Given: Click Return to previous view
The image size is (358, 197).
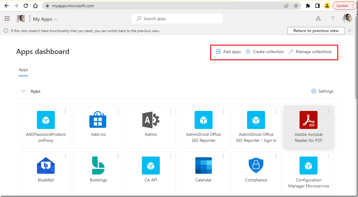Looking at the screenshot, I should point(316,30).
